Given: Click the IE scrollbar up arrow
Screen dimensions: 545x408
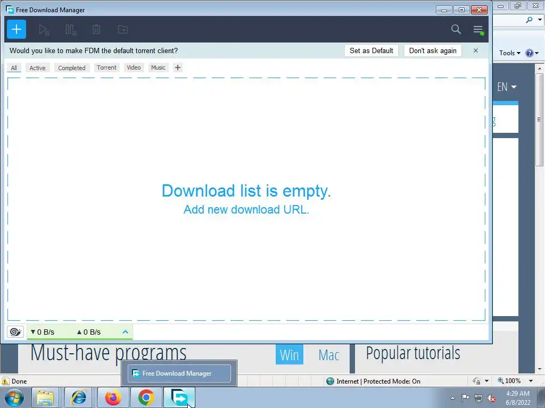Looking at the screenshot, I should tap(540, 69).
